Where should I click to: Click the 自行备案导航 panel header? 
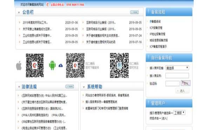(169, 58)
